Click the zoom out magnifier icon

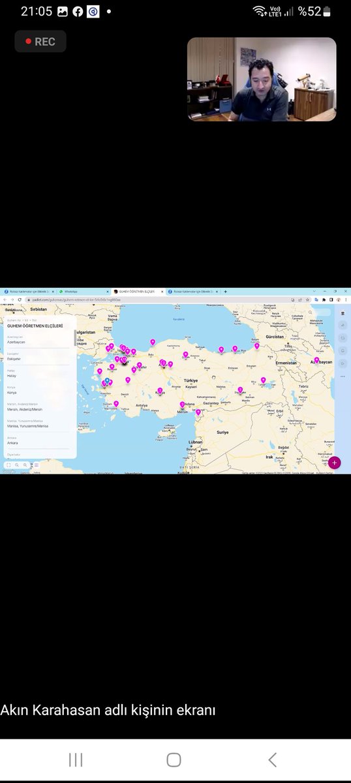(16, 465)
